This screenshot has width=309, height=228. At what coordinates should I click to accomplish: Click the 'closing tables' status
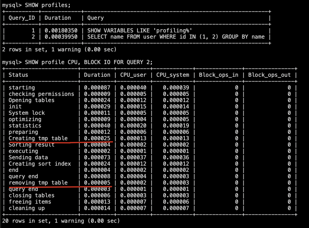tap(32, 195)
